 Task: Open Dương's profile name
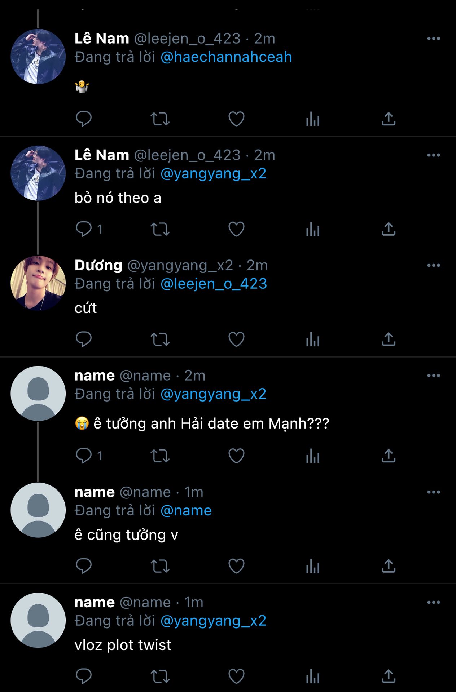[x=98, y=266]
